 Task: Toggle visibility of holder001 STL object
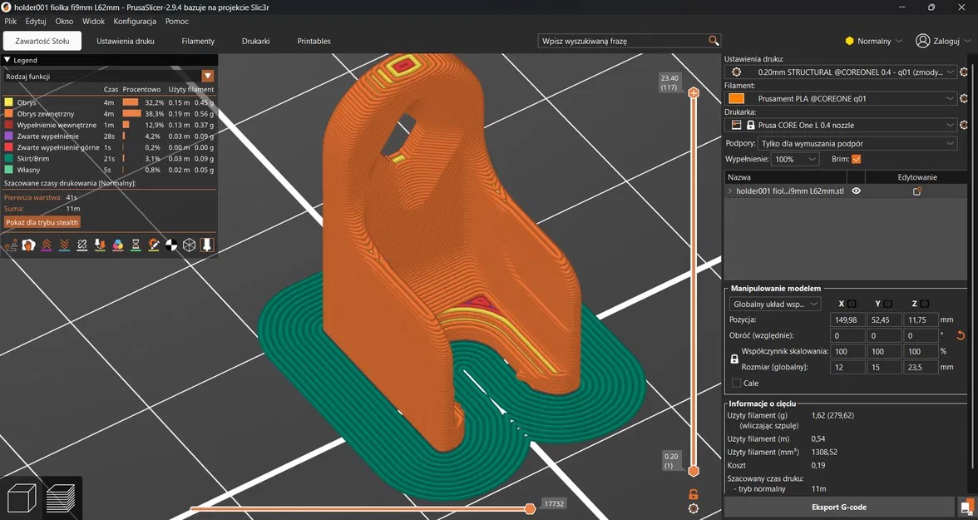[x=856, y=191]
